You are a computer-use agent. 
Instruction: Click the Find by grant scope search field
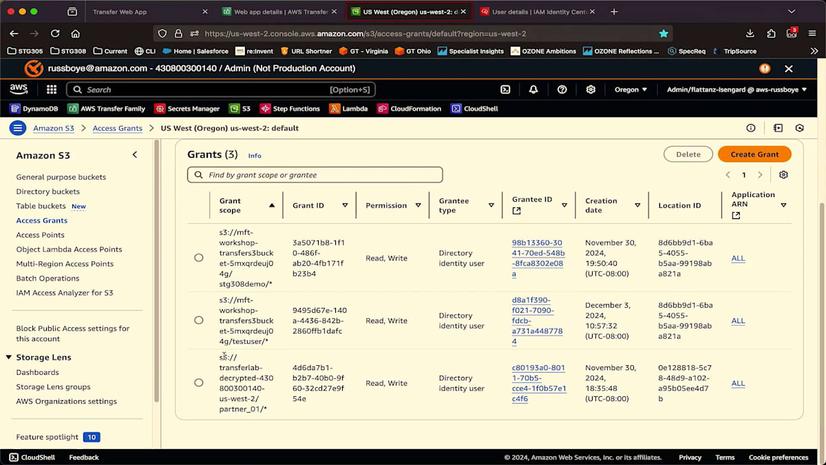pos(315,175)
